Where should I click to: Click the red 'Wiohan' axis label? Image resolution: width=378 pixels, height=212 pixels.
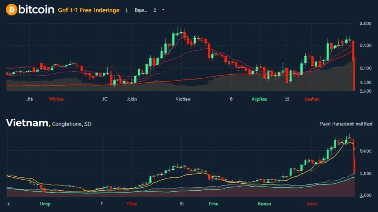[x=56, y=99]
